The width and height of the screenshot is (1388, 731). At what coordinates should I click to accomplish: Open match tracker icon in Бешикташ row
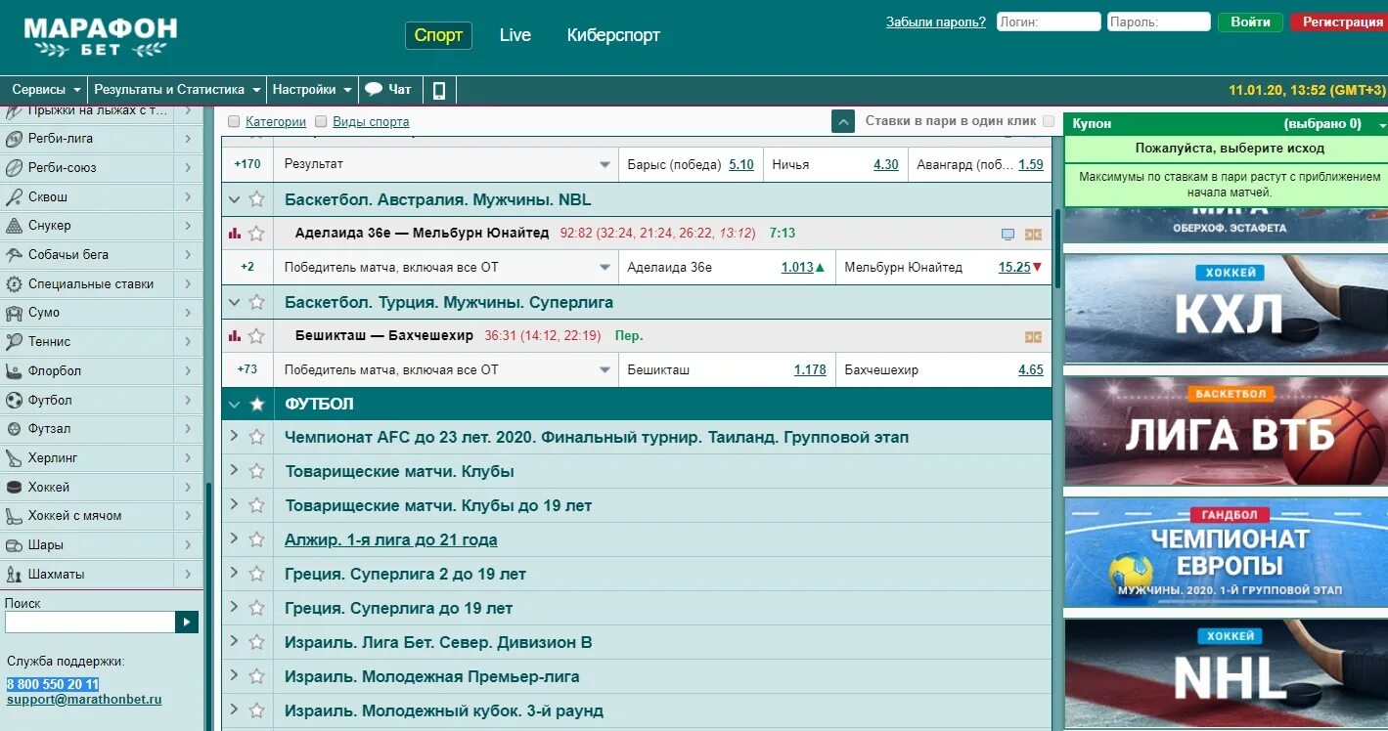click(1033, 336)
